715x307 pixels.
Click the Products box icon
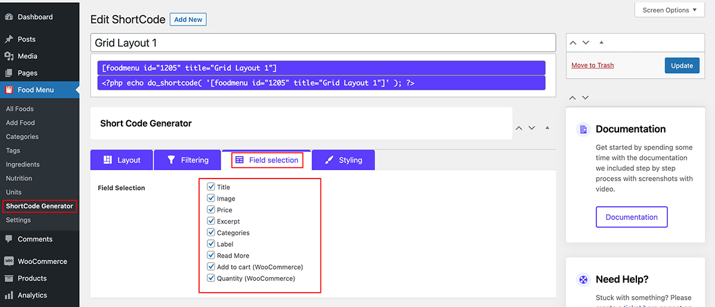[9, 278]
